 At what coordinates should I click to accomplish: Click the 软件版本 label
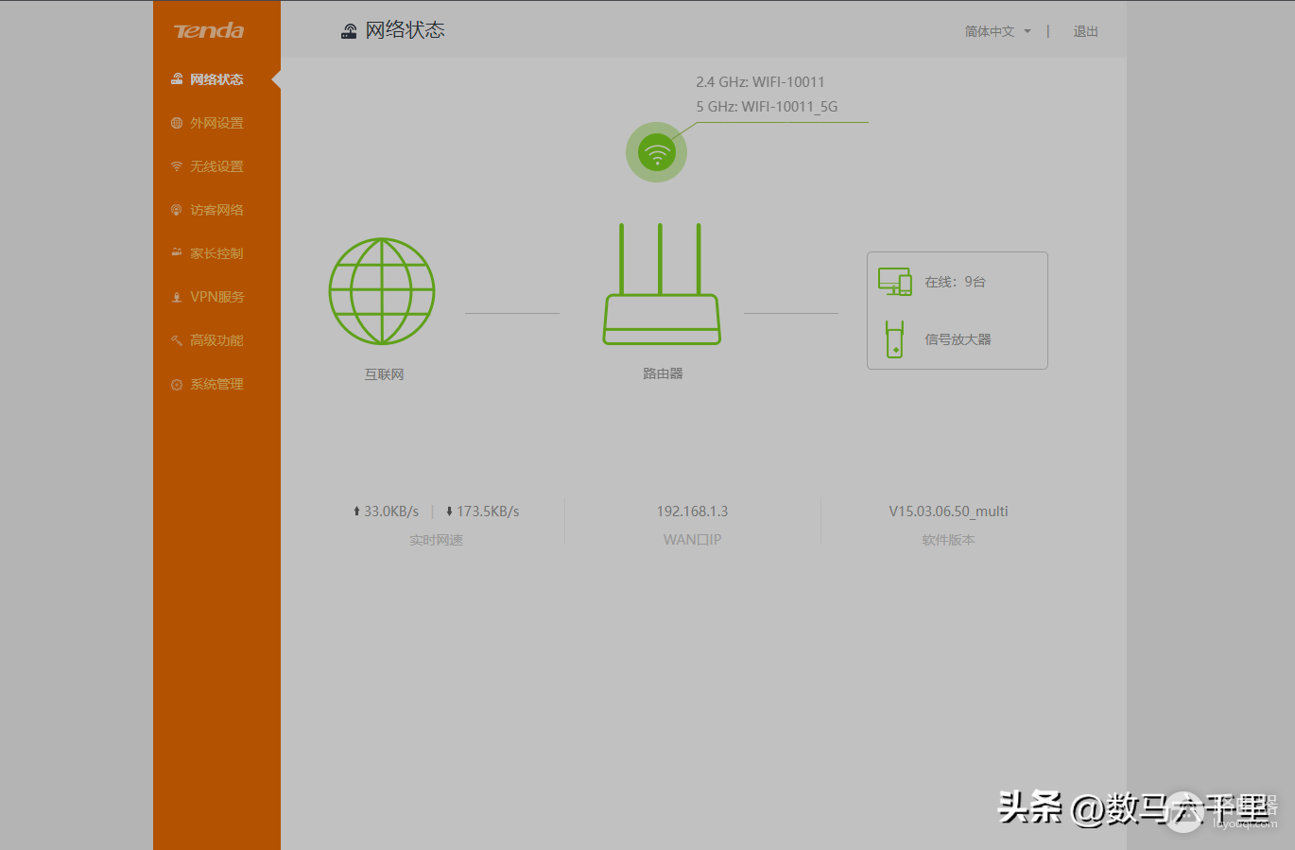tap(948, 540)
